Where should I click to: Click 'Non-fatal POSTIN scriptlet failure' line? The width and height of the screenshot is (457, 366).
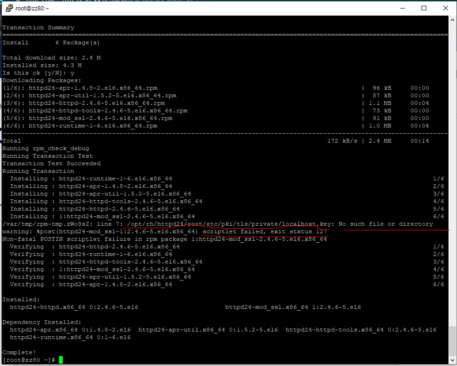coord(165,239)
